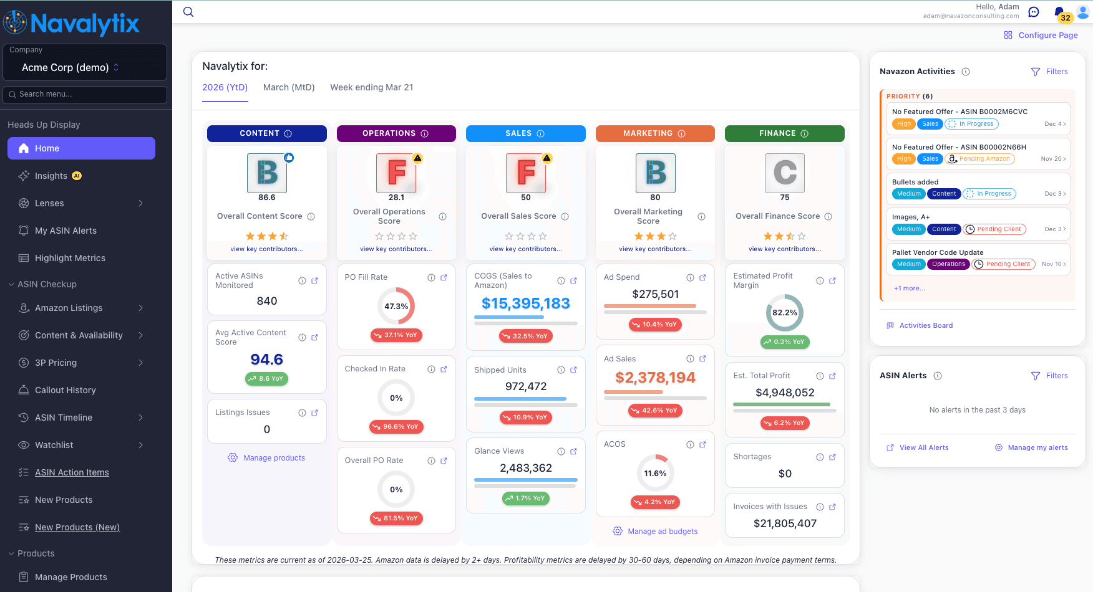Open the user profile icon top right

click(1083, 11)
